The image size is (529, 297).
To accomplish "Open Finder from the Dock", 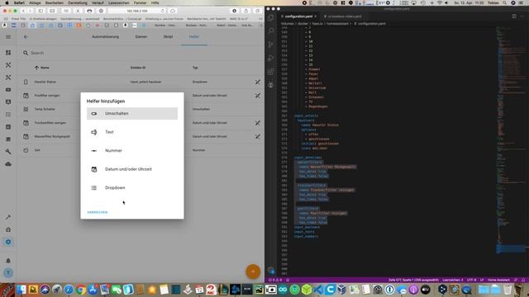I will tap(21, 290).
